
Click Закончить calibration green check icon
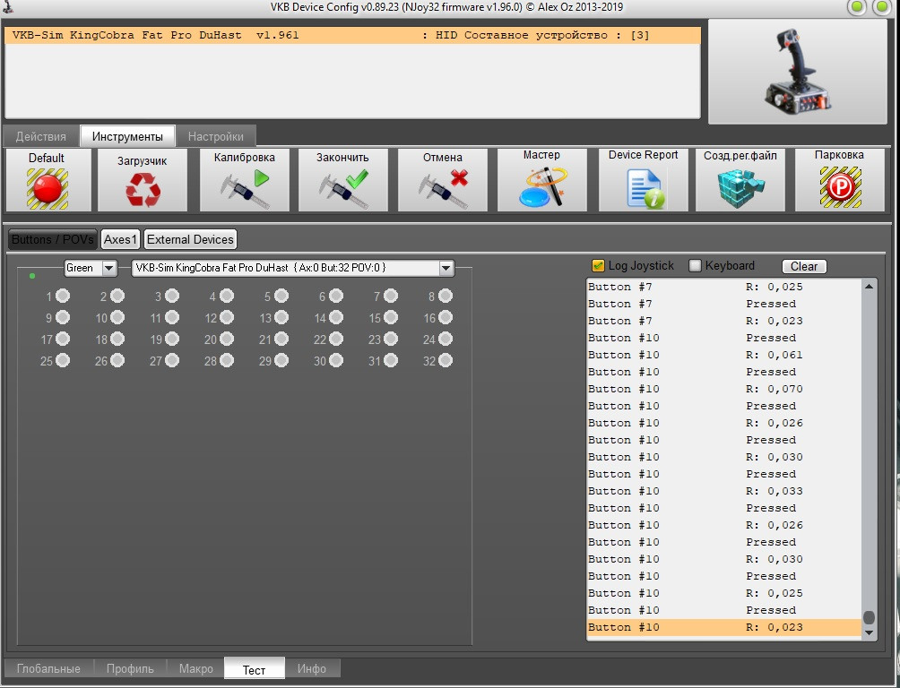[343, 189]
